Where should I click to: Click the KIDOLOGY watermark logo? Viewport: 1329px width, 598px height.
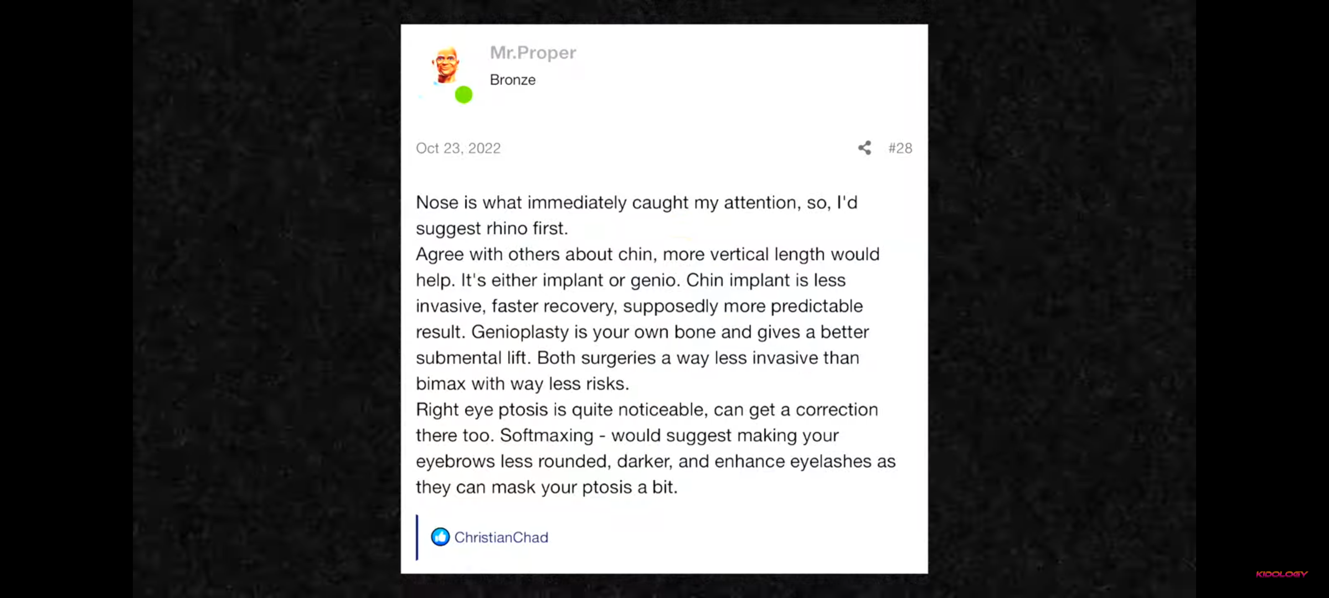(x=1281, y=574)
